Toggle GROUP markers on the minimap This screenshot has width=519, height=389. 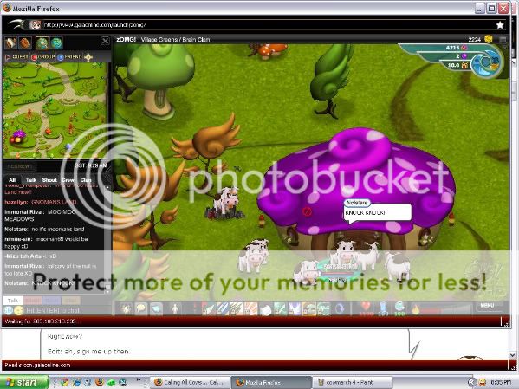pyautogui.click(x=43, y=57)
